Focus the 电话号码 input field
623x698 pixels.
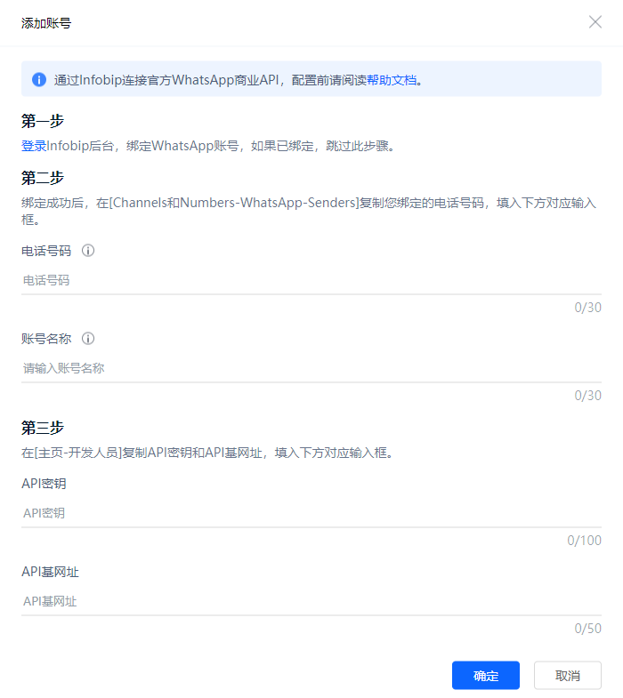311,280
